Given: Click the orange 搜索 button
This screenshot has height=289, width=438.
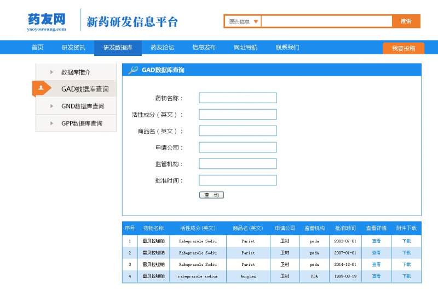Looking at the screenshot, I should [406, 21].
